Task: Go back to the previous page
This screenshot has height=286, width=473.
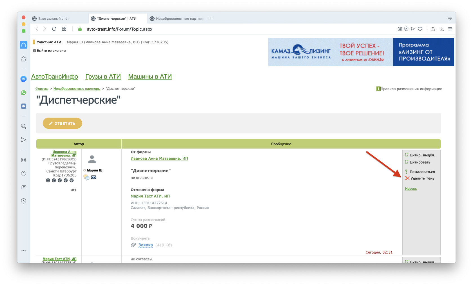Action: pyautogui.click(x=37, y=29)
